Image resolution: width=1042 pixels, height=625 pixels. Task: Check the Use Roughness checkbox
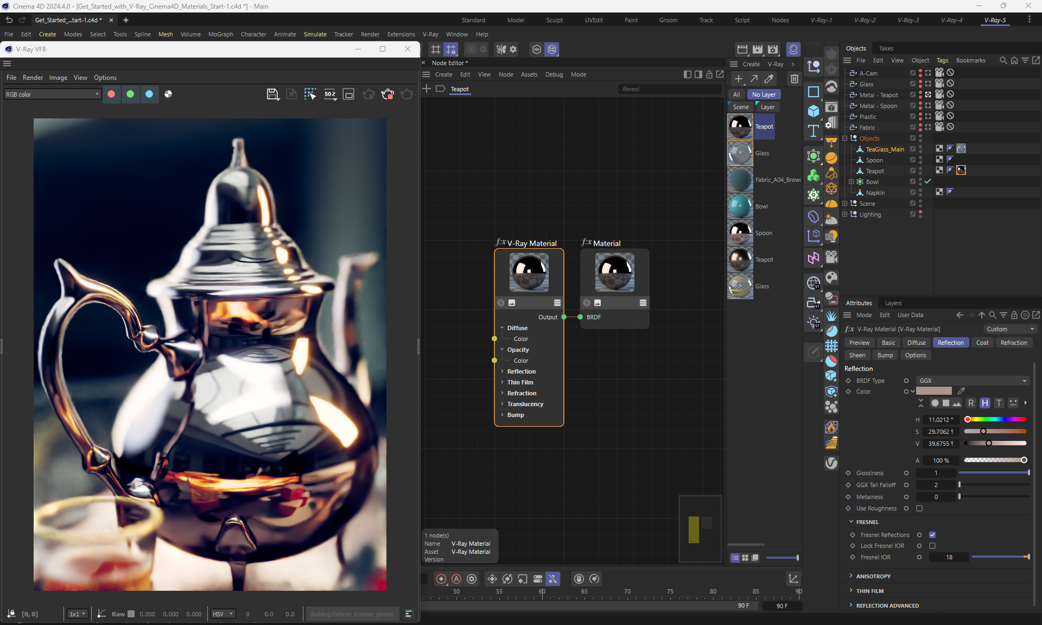click(919, 508)
